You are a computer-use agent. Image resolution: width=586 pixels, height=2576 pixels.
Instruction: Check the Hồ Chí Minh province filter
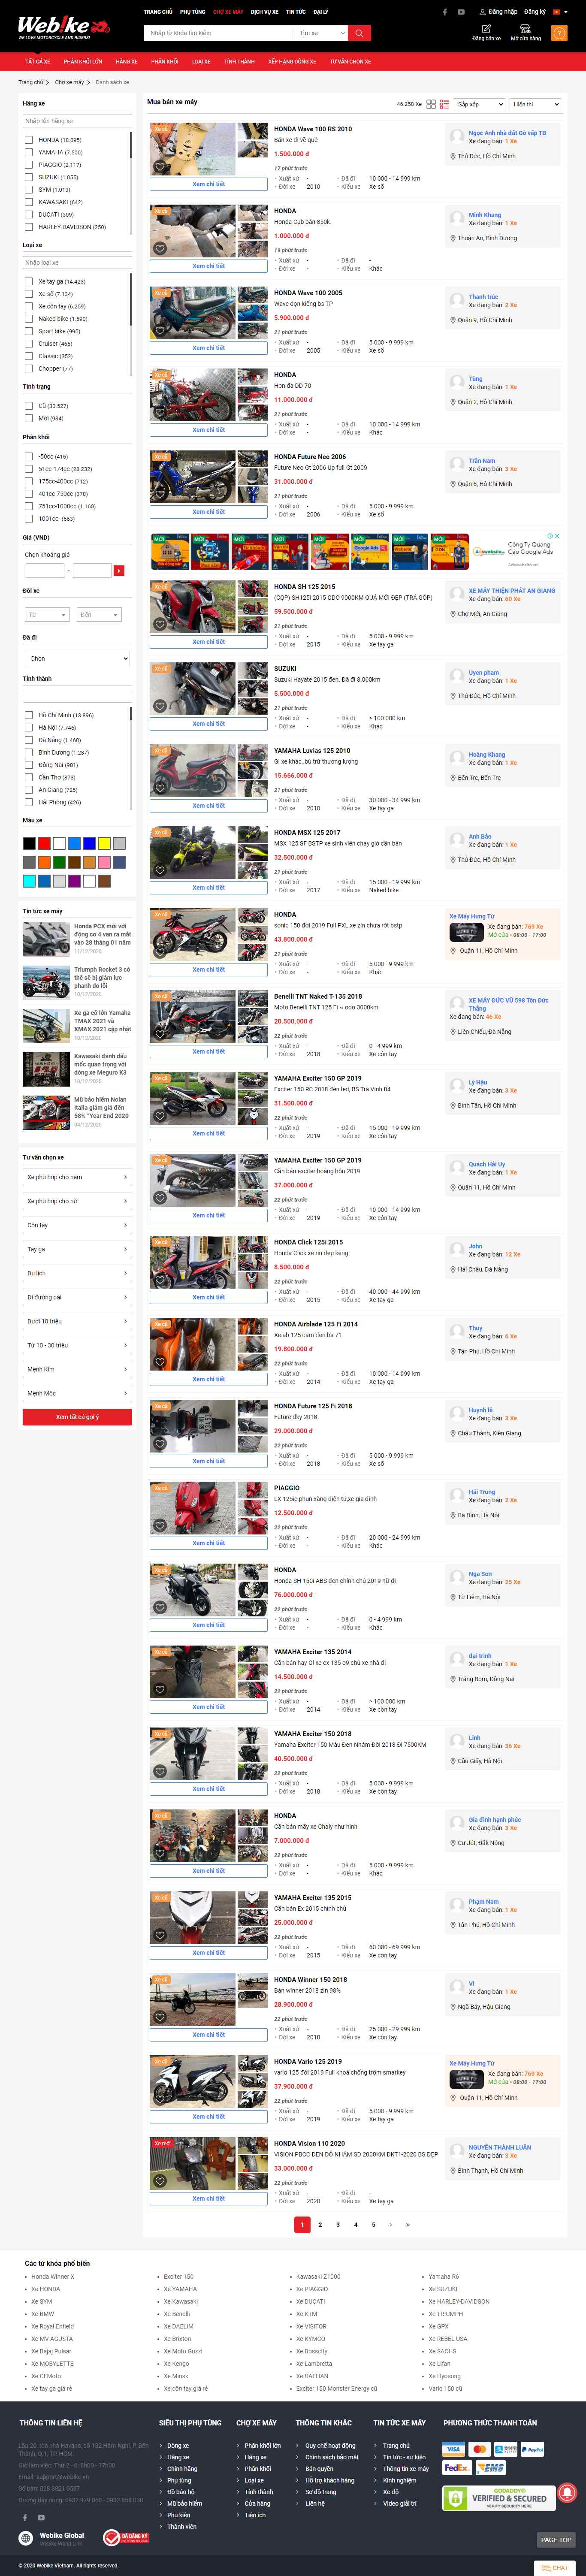29,715
